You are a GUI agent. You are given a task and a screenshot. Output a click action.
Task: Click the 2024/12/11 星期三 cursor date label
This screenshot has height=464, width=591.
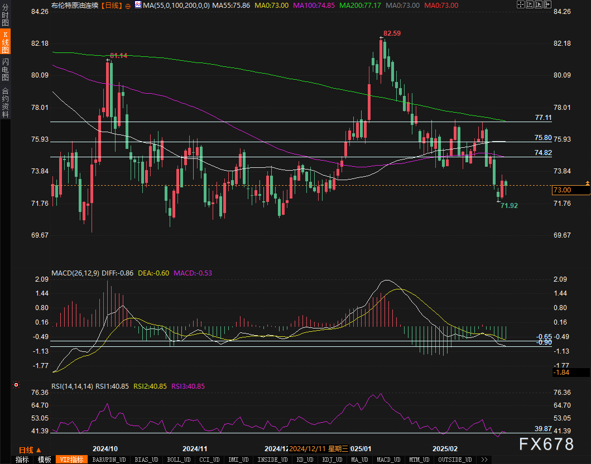click(319, 448)
